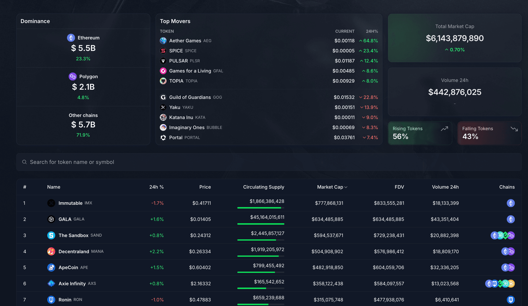Click the token search input field

tap(110, 162)
